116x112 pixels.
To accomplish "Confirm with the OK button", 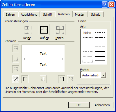I will point(79,105).
